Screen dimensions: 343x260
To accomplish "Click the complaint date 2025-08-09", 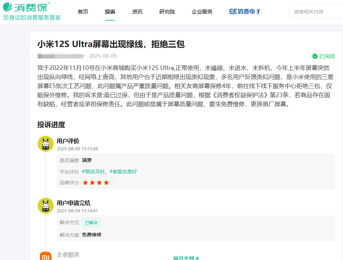I will [103, 56].
